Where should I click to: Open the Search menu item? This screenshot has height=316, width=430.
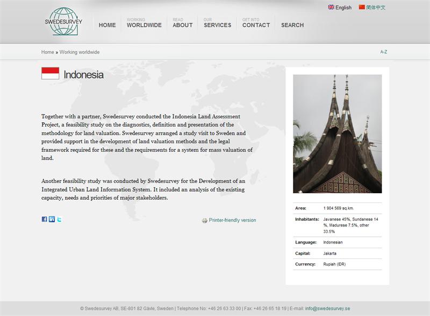pyautogui.click(x=292, y=25)
